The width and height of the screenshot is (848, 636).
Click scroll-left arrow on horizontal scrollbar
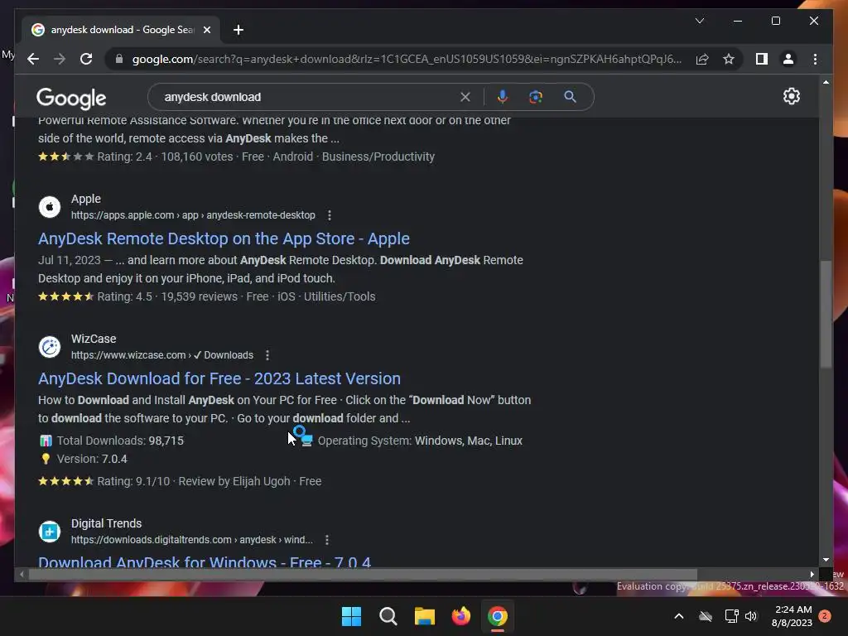pos(21,575)
